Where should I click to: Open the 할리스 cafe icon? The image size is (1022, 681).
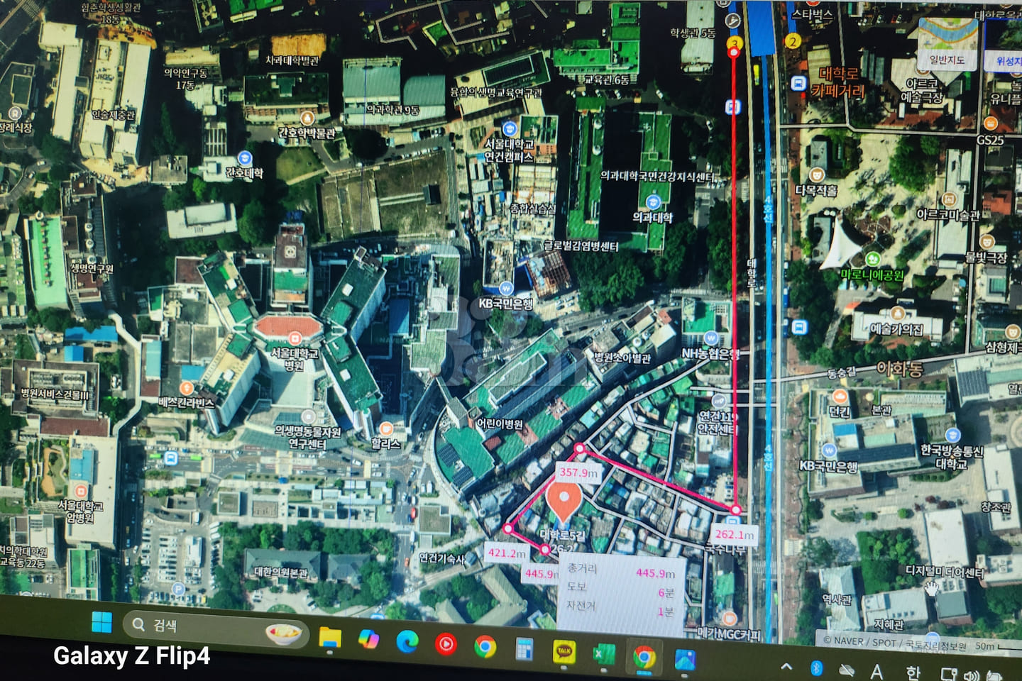click(386, 428)
